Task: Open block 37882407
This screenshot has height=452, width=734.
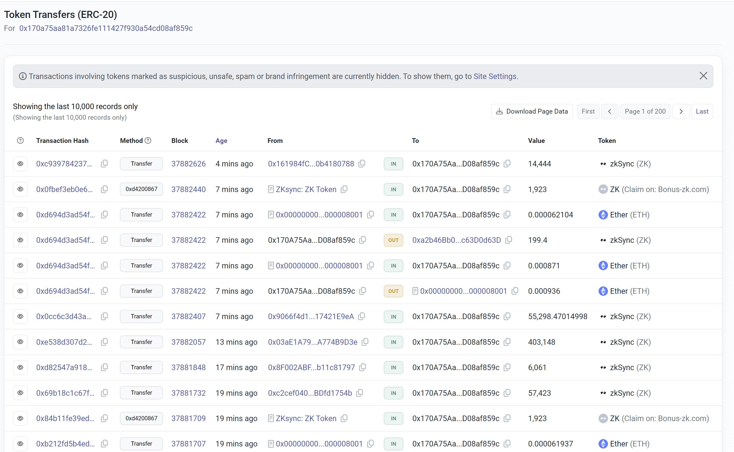Action: tap(189, 316)
